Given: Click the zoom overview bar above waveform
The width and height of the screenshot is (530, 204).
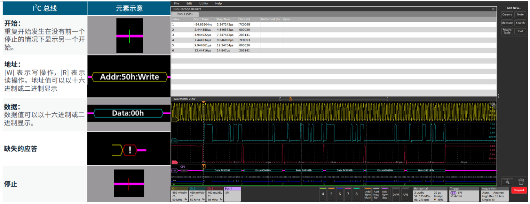Looking at the screenshot, I should pos(334,99).
